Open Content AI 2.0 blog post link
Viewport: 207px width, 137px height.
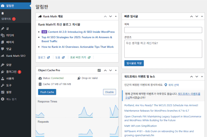(81, 32)
